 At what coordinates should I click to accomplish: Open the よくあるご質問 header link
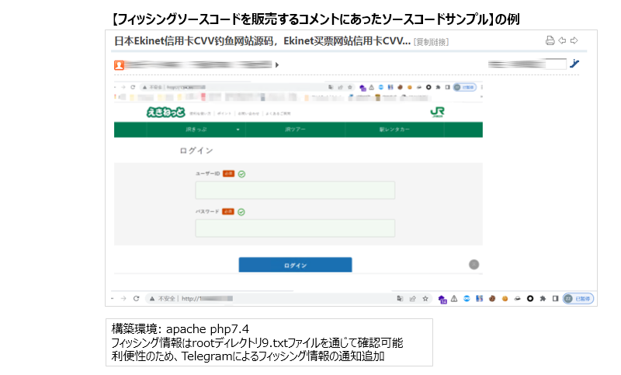pos(278,113)
